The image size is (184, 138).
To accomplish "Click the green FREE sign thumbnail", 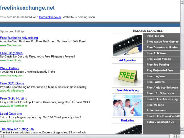I will click(128, 75).
